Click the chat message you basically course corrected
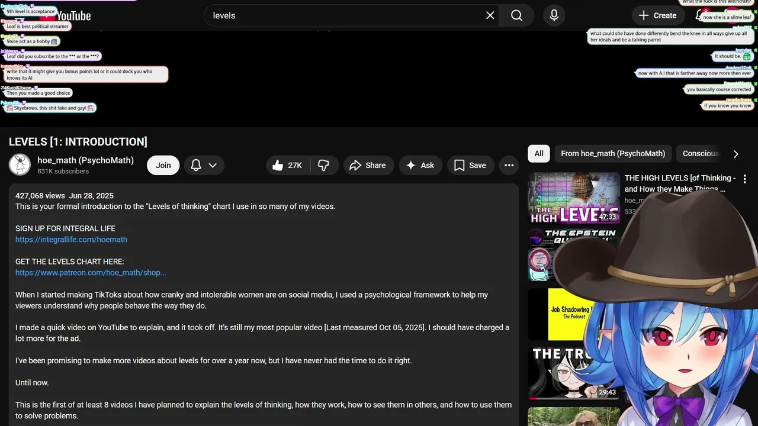The image size is (758, 426). [718, 89]
